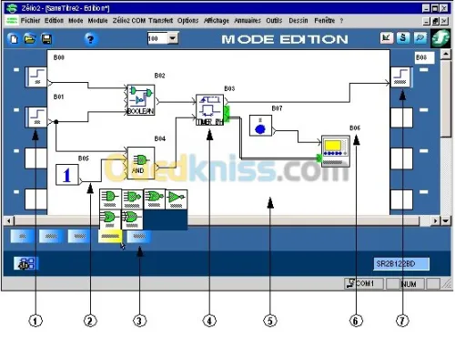Click the SR2B122BD module button
Screen dimensions: 455x337
coord(401,263)
